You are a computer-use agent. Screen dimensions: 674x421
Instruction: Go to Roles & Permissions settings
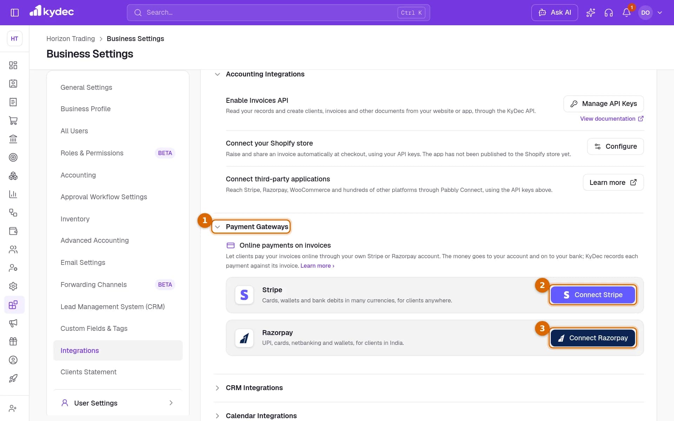pos(92,153)
